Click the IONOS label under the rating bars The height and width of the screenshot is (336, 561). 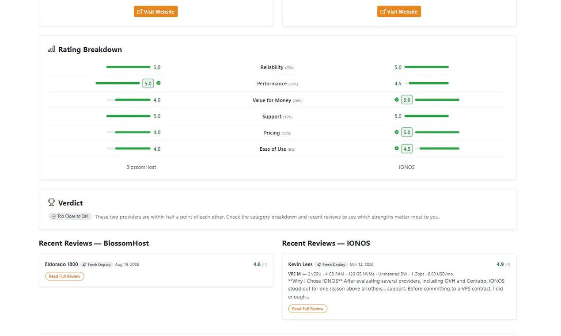click(407, 167)
